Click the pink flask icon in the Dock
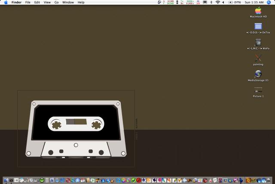Image resolution: width=275 pixels, height=184 pixels. (x=210, y=181)
